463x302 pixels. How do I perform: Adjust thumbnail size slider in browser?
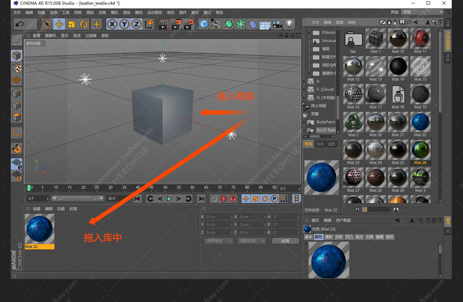pyautogui.click(x=376, y=209)
